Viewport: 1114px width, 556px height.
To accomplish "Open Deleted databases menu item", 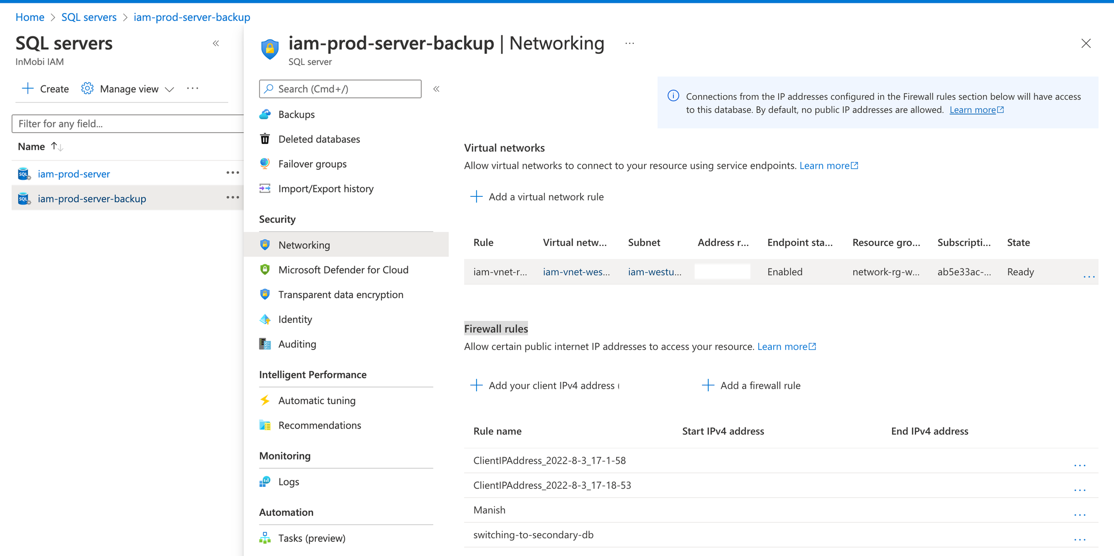I will pos(319,139).
